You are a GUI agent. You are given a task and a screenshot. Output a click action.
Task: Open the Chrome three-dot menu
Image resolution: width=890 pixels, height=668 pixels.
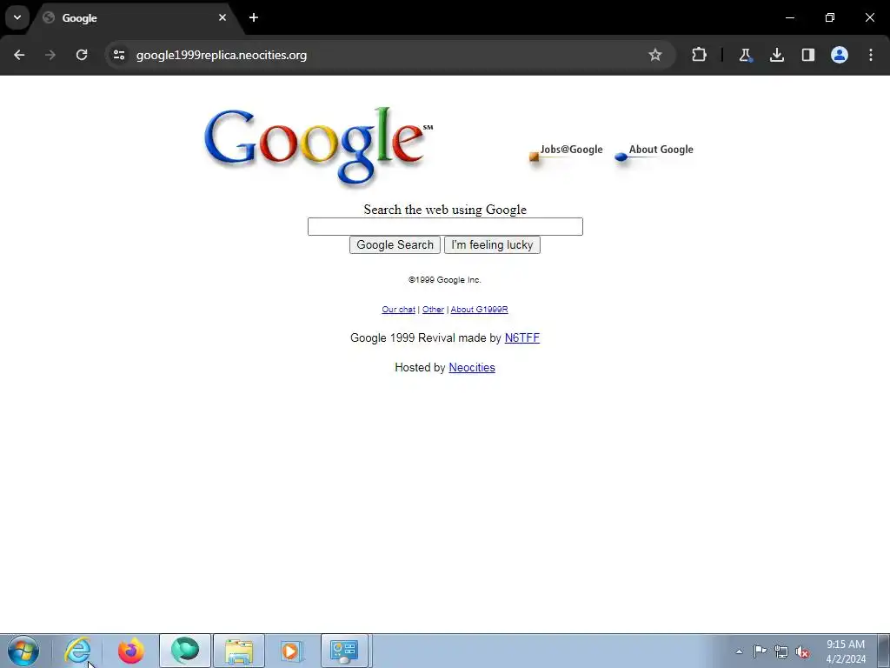coord(870,55)
